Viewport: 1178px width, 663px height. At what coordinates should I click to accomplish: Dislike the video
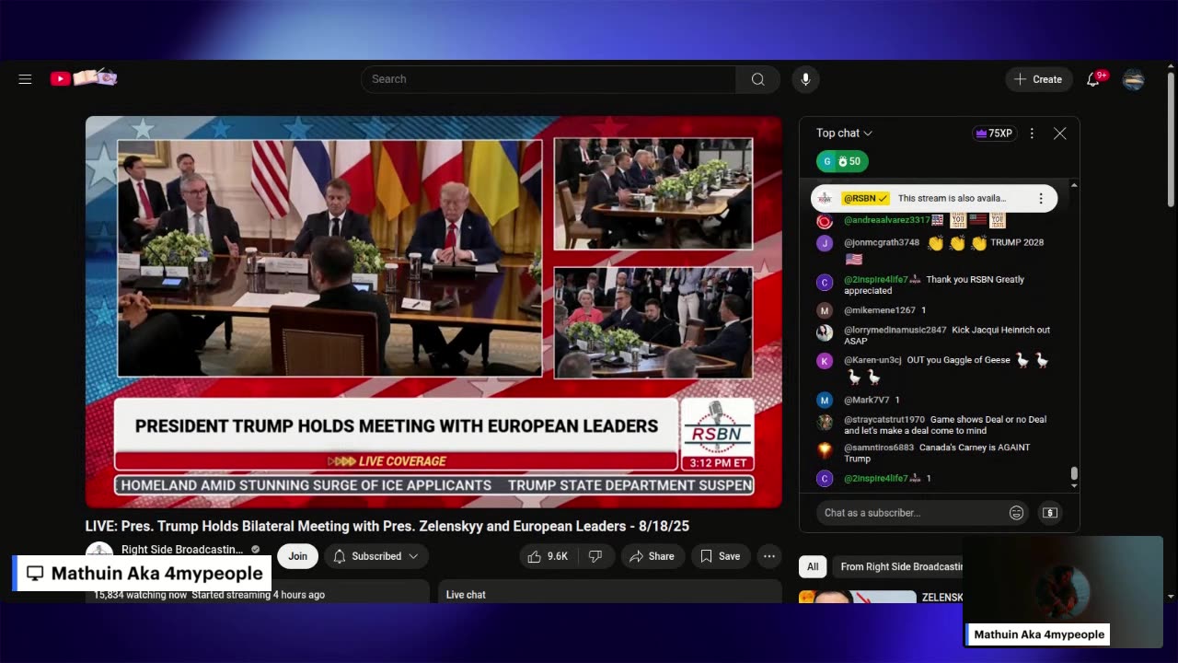click(595, 556)
